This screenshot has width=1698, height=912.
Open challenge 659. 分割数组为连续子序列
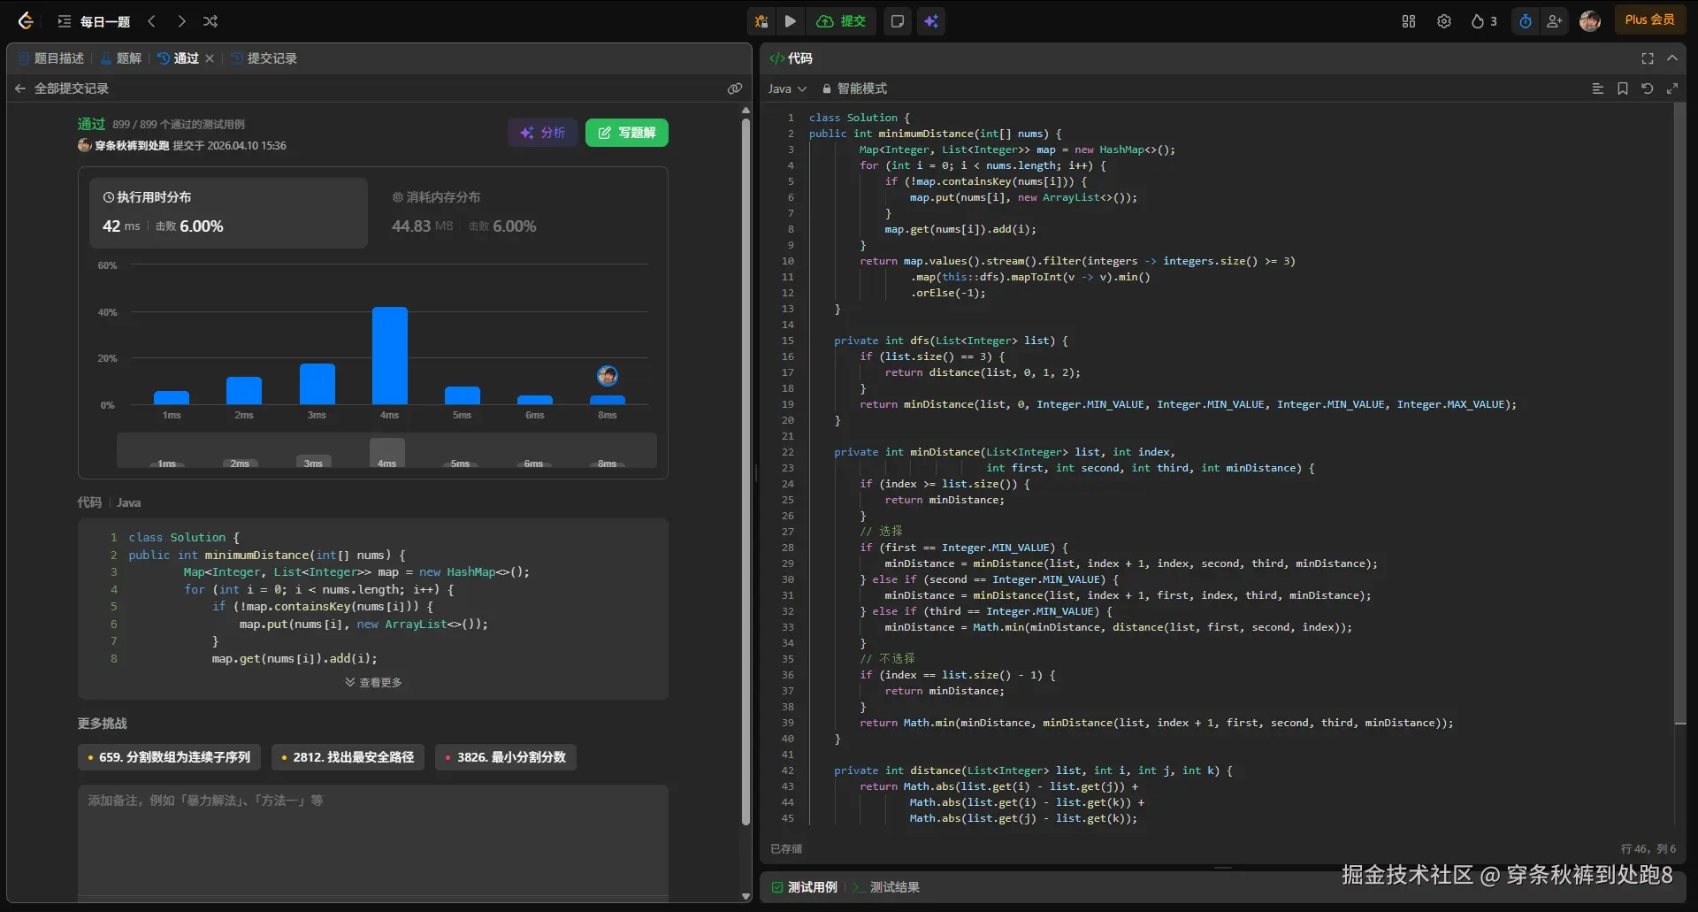169,757
